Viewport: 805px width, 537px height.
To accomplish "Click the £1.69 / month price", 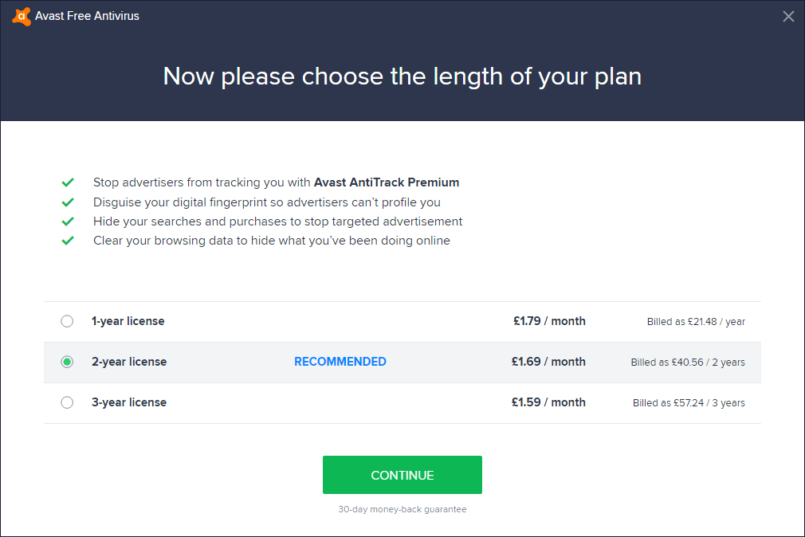I will [548, 362].
